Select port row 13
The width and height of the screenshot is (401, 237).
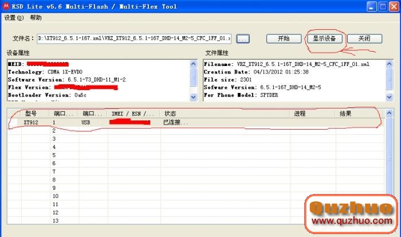click(x=196, y=220)
